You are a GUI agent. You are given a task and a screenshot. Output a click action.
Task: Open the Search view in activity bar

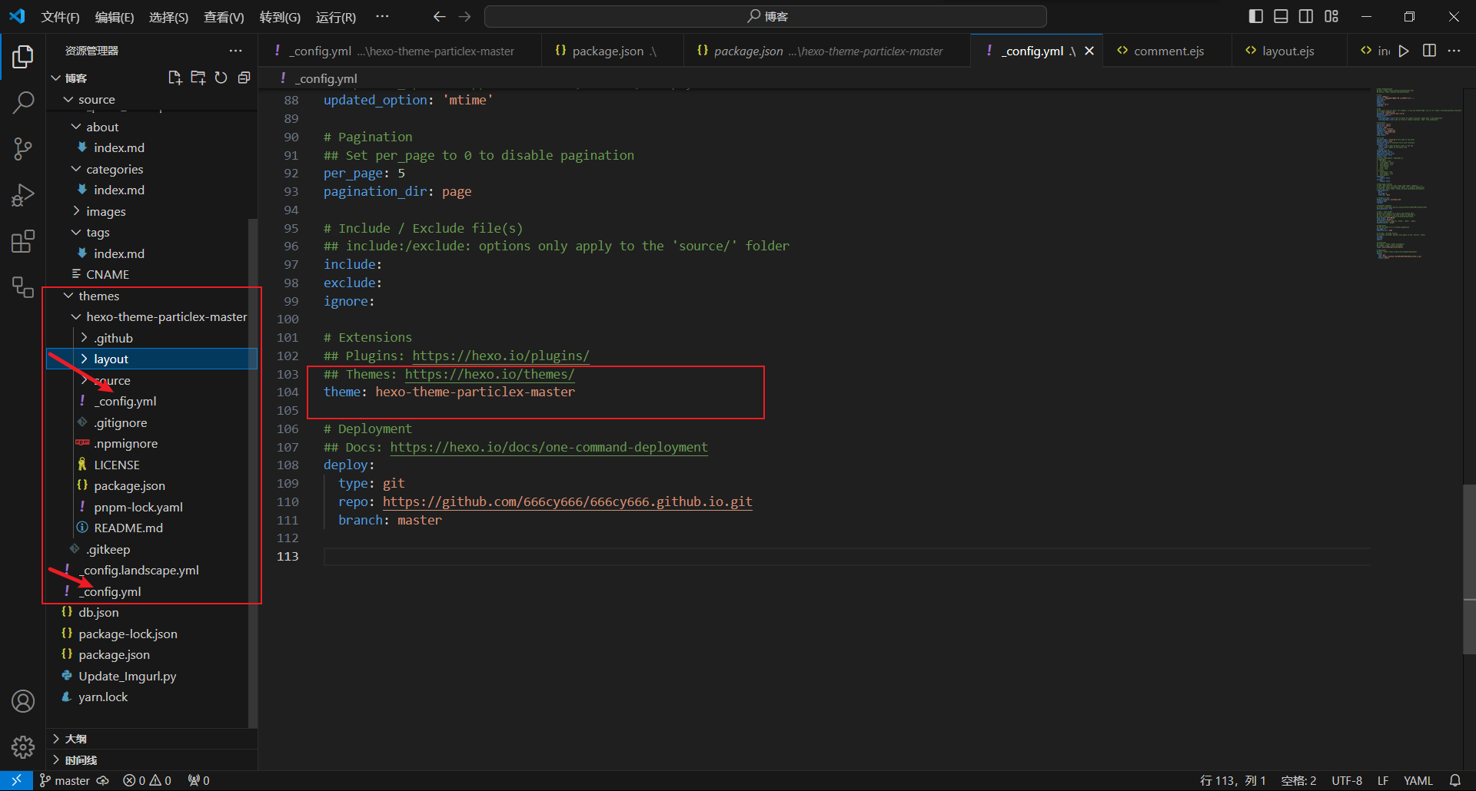[23, 102]
